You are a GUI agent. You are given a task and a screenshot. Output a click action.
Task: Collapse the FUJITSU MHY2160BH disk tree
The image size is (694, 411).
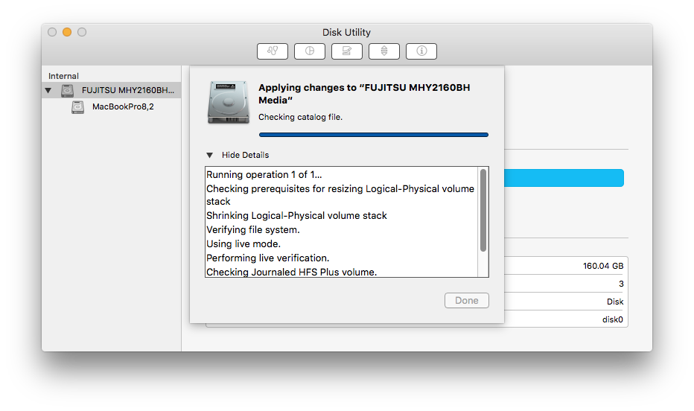48,91
